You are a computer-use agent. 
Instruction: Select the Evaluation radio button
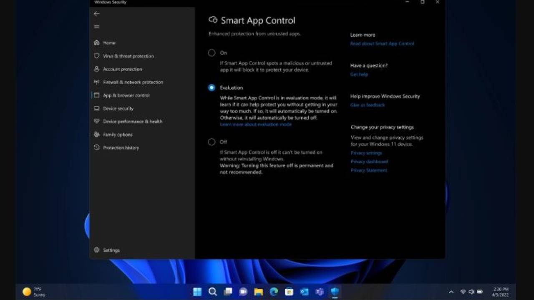pos(212,87)
